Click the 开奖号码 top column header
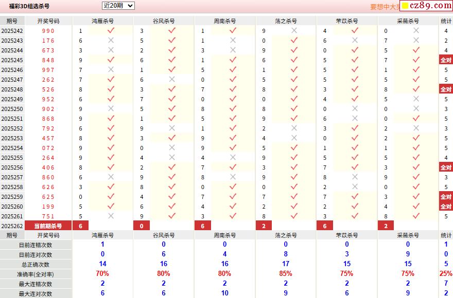Viewport: 453px width, 298px height. pos(48,21)
